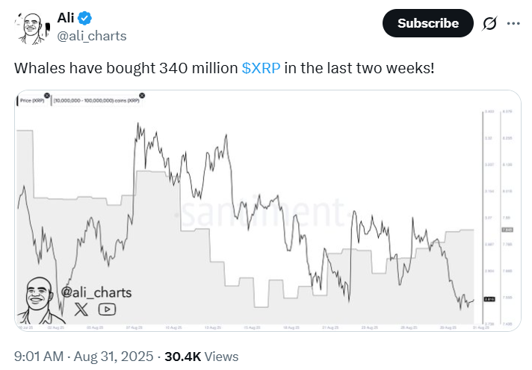The width and height of the screenshot is (532, 370).
Task: Remove the Price (XRP) series via its X
Action: [47, 96]
